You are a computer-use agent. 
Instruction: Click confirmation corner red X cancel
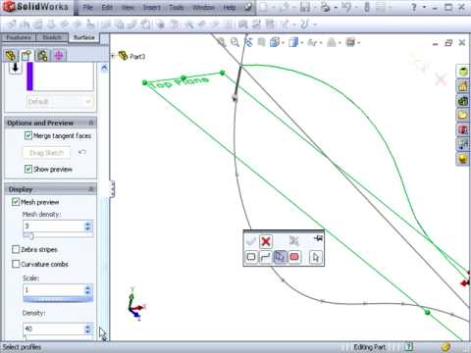(x=441, y=78)
